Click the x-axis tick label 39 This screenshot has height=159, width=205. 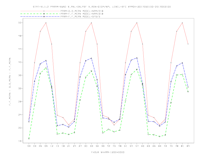coord(103,146)
